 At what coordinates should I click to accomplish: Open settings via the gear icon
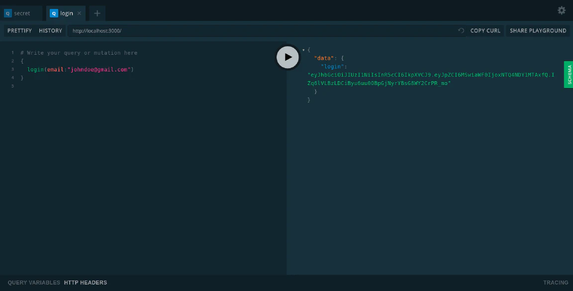(x=561, y=10)
